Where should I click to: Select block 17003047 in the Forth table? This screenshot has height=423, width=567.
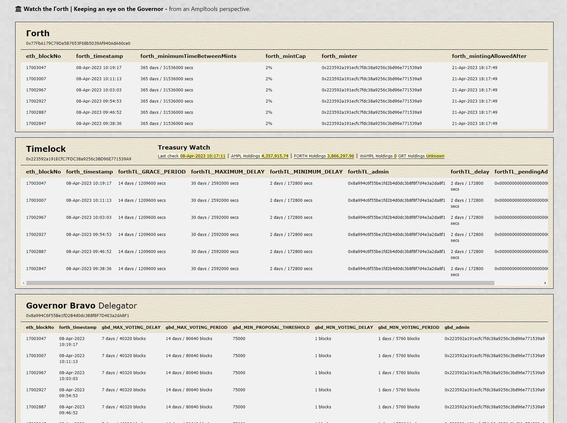coord(36,68)
